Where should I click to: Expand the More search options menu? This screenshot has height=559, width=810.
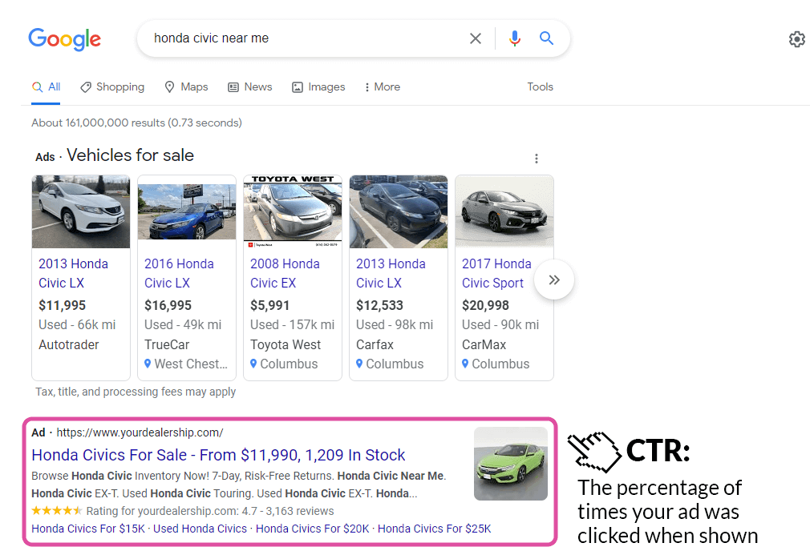(383, 86)
